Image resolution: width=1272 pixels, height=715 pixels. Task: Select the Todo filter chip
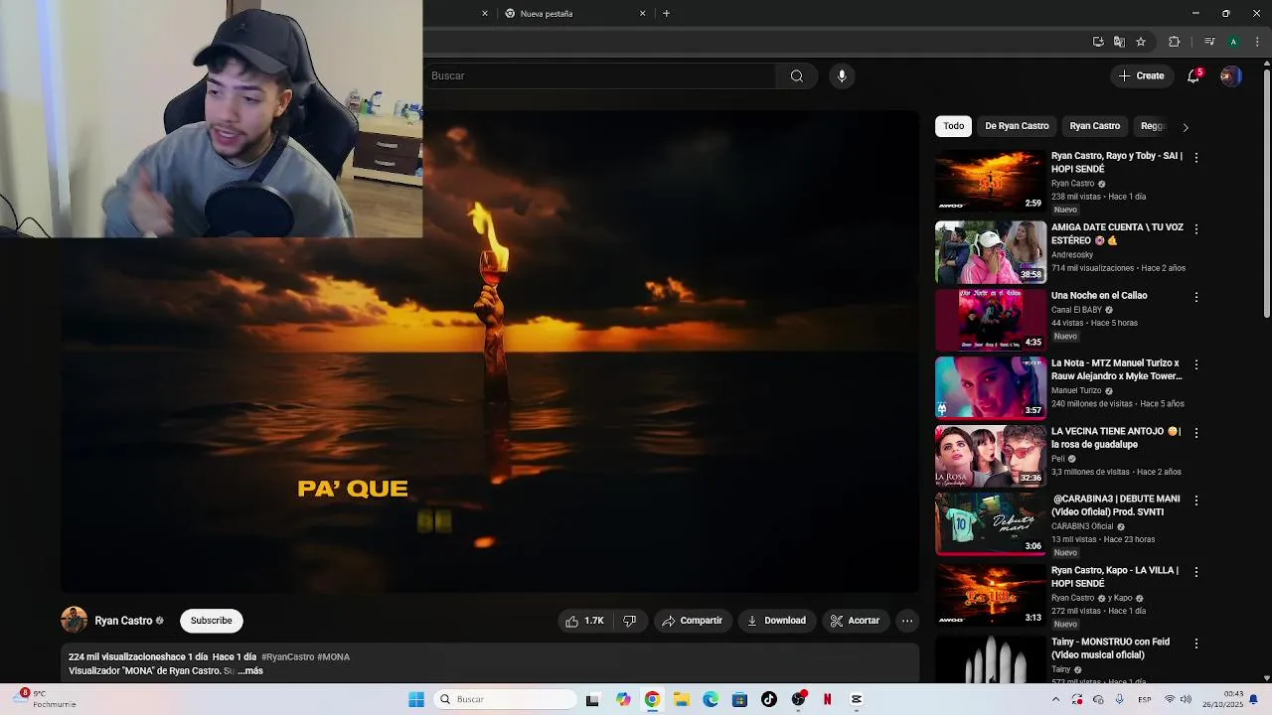pyautogui.click(x=954, y=126)
